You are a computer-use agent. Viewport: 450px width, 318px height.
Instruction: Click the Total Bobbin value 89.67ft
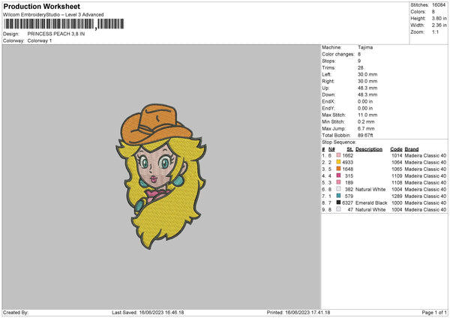tap(365, 136)
